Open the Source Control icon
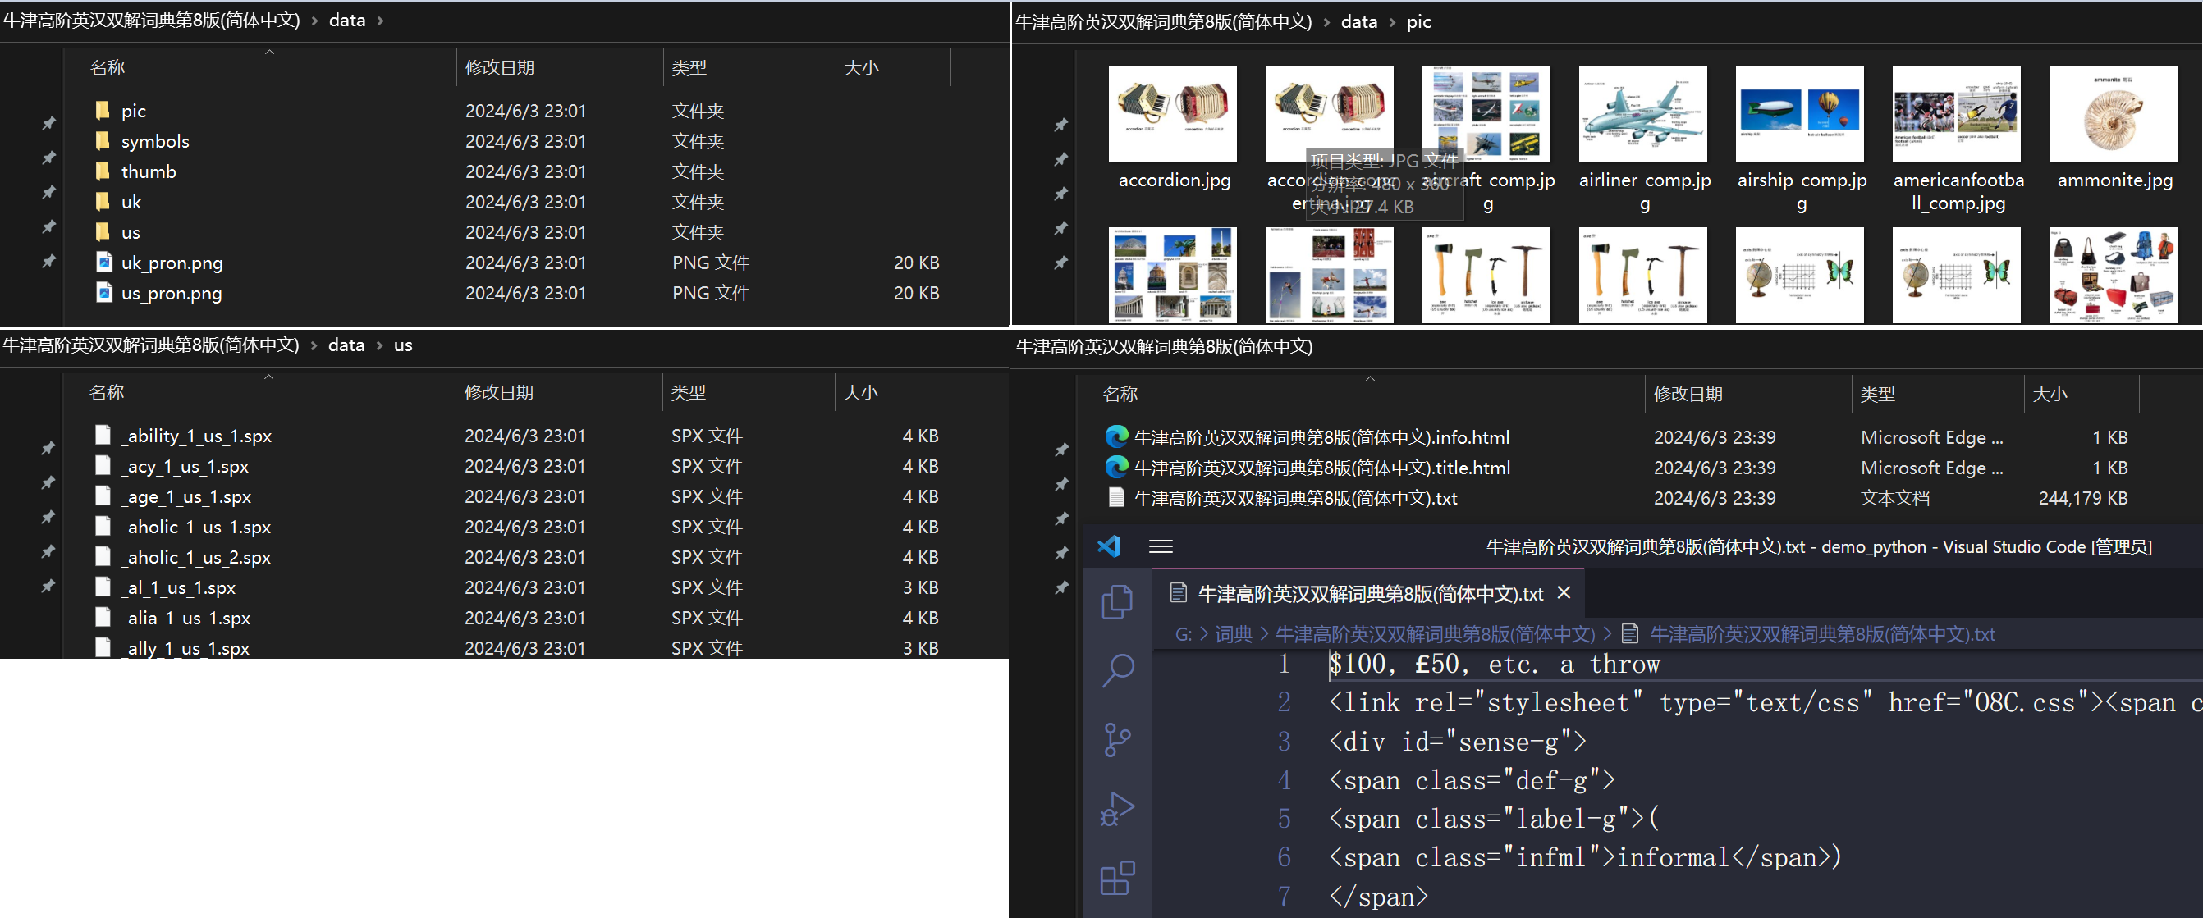This screenshot has width=2203, height=918. tap(1117, 739)
